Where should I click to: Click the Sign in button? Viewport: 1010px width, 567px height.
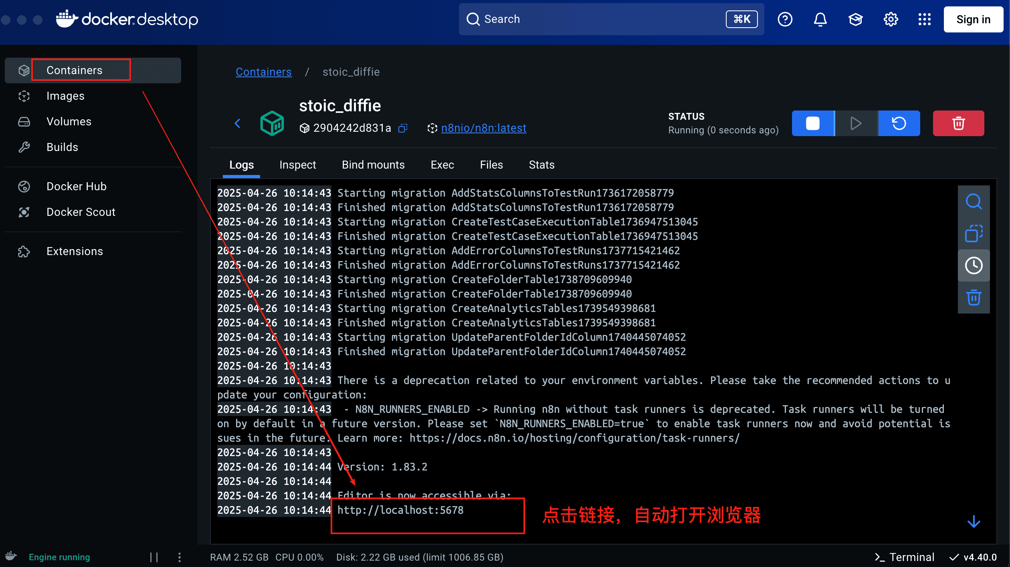tap(973, 19)
